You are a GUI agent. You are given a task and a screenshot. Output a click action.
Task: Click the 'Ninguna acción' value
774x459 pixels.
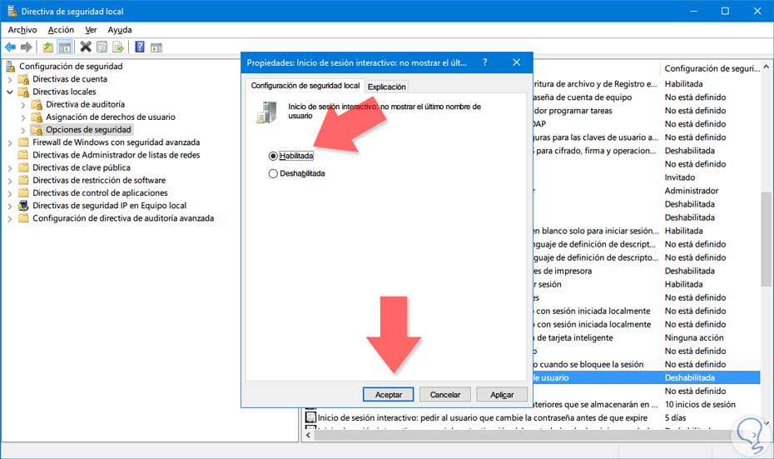pos(694,337)
